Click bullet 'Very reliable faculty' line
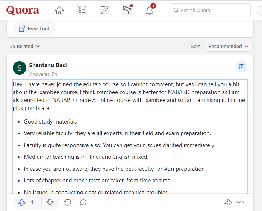Viewport: 262px width, 211px height. click(117, 133)
